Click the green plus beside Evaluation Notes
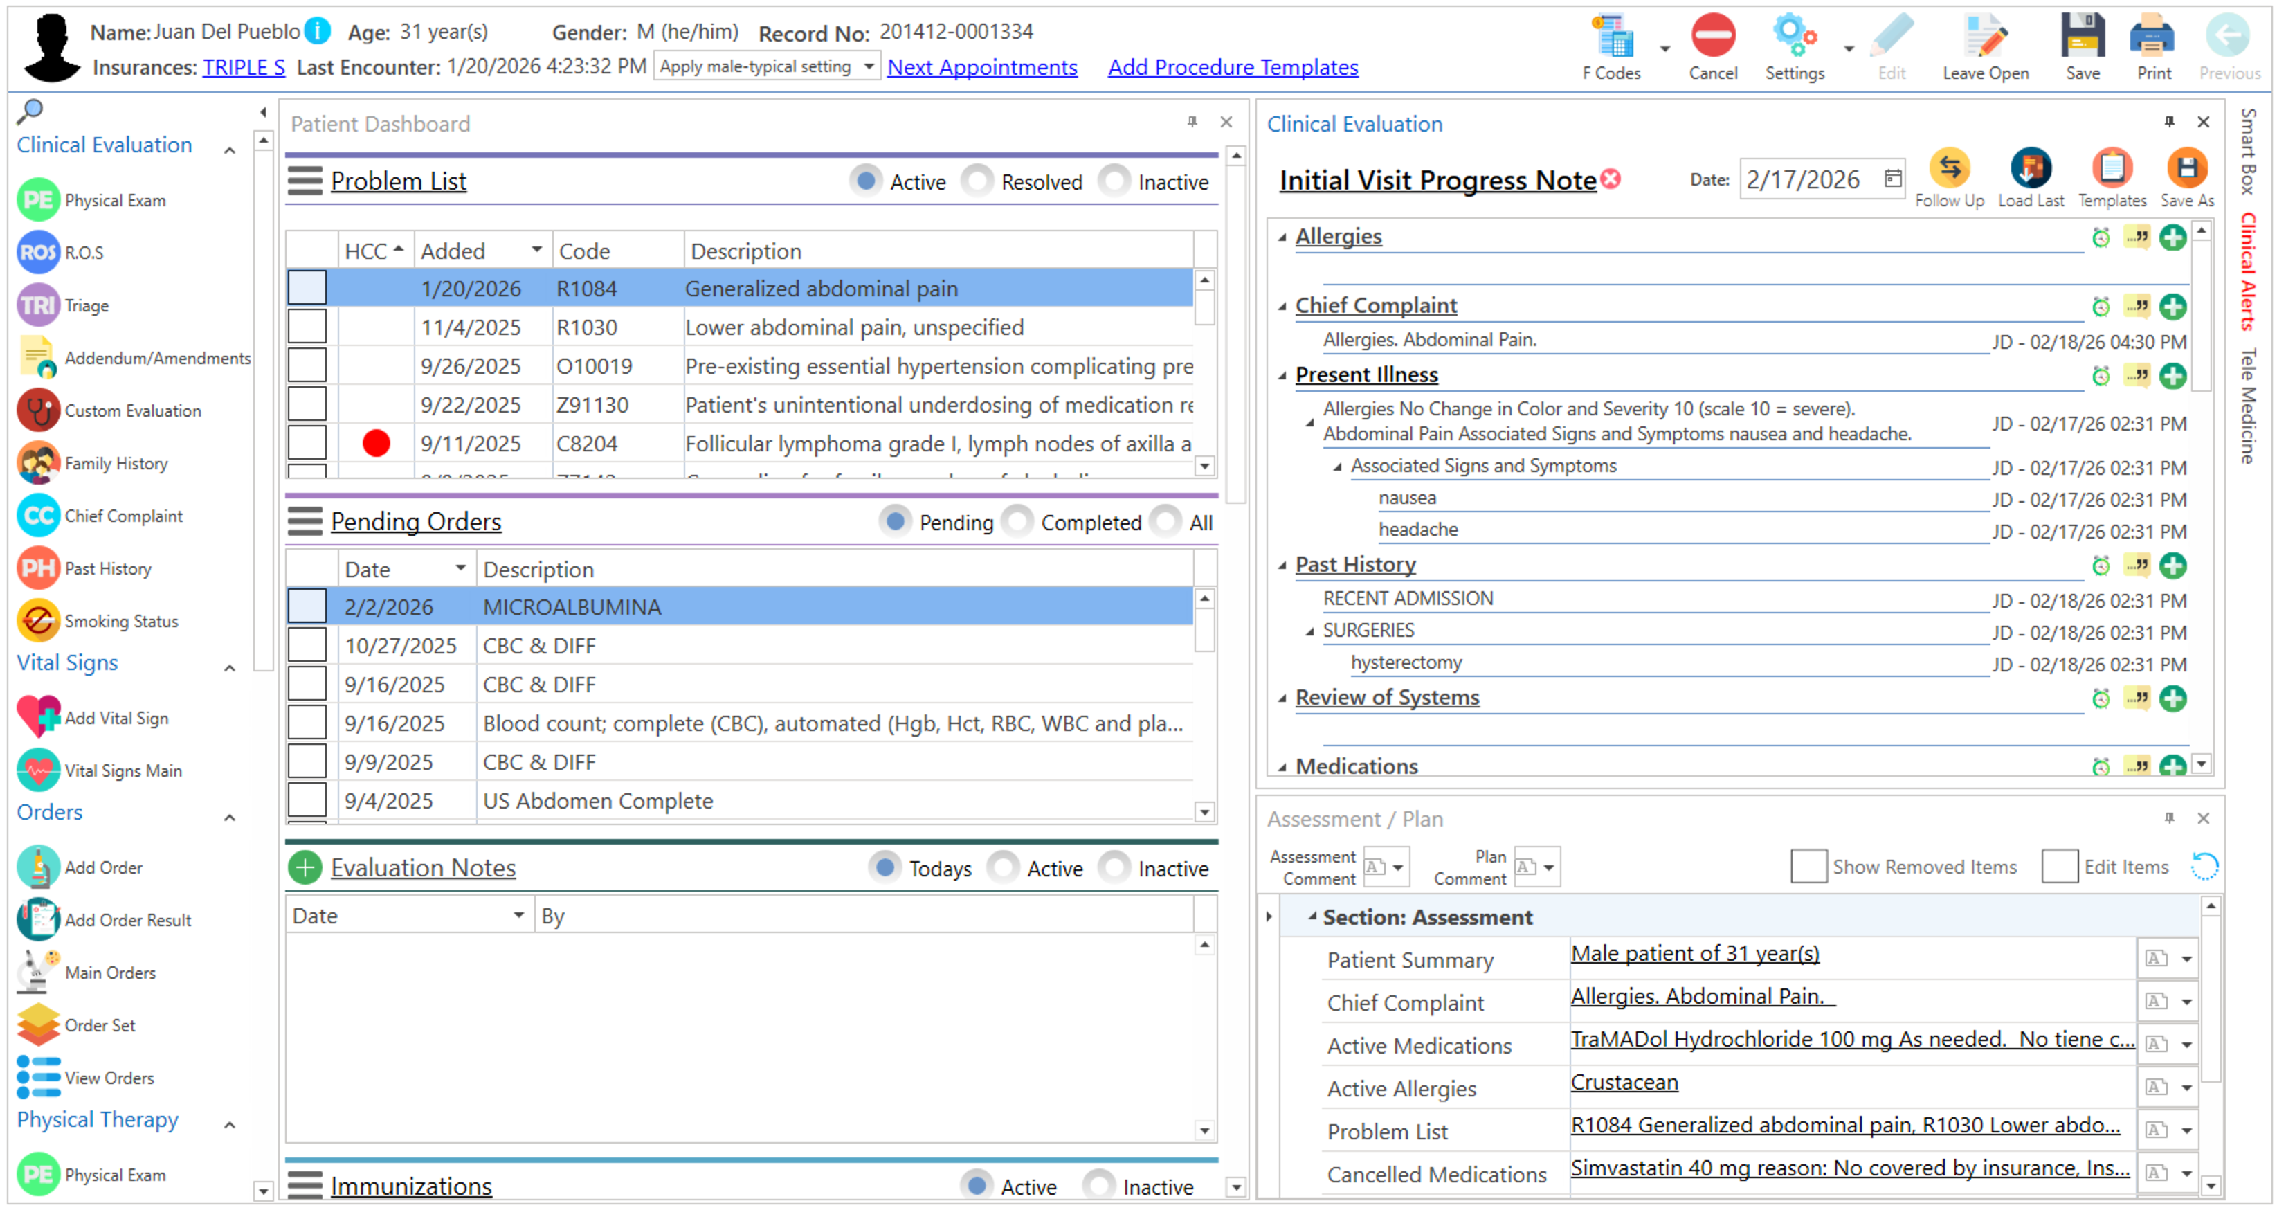The width and height of the screenshot is (2277, 1210). tap(305, 868)
